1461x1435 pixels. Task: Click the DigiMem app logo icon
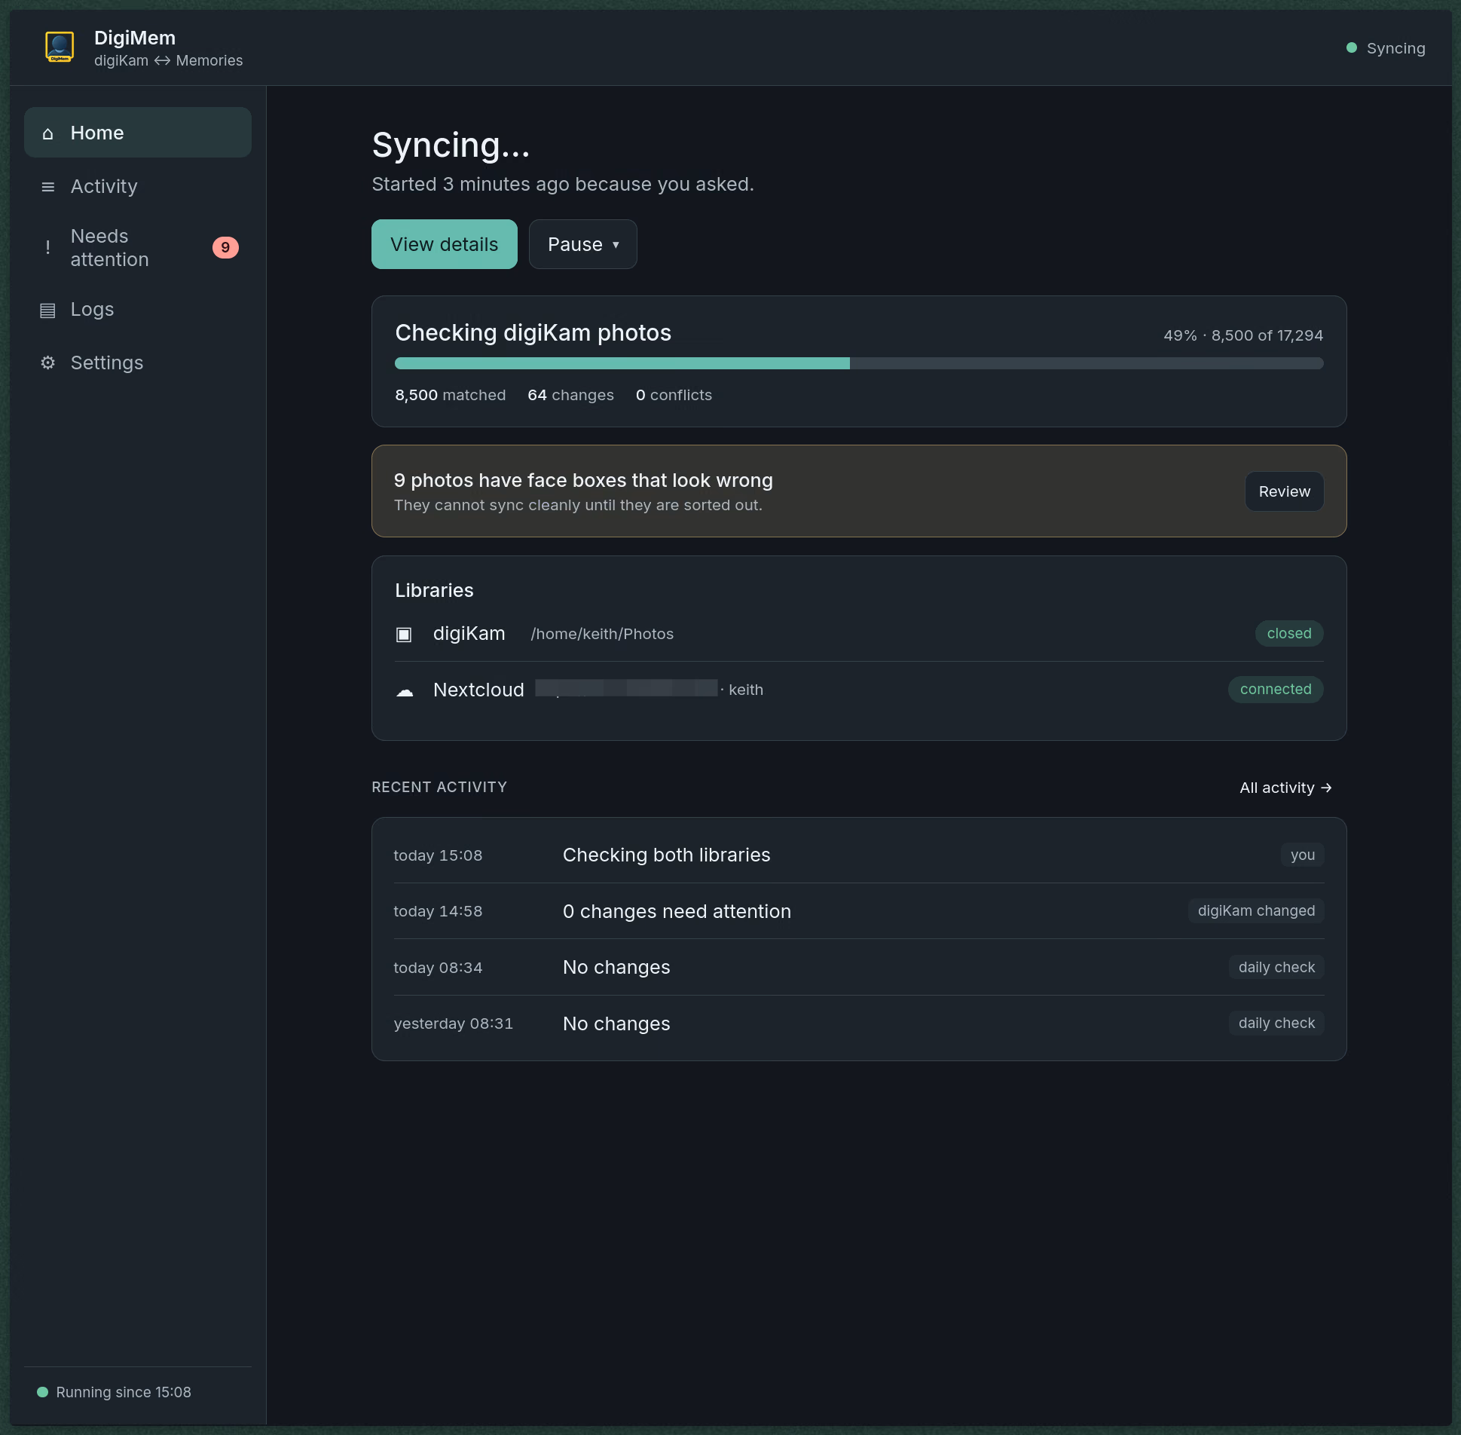point(60,47)
